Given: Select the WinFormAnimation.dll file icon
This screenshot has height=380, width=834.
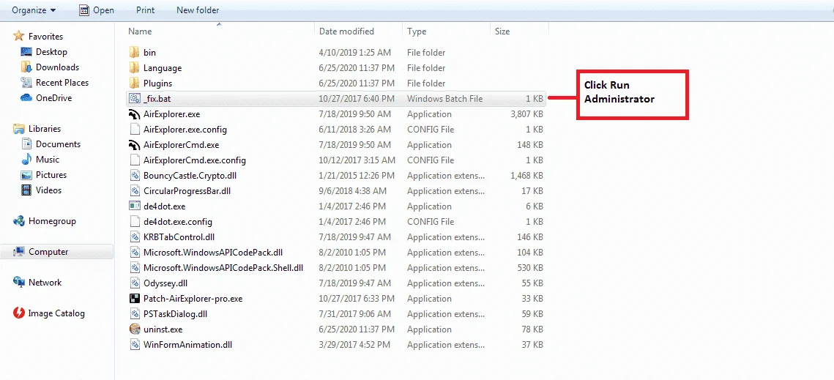Looking at the screenshot, I should click(134, 345).
